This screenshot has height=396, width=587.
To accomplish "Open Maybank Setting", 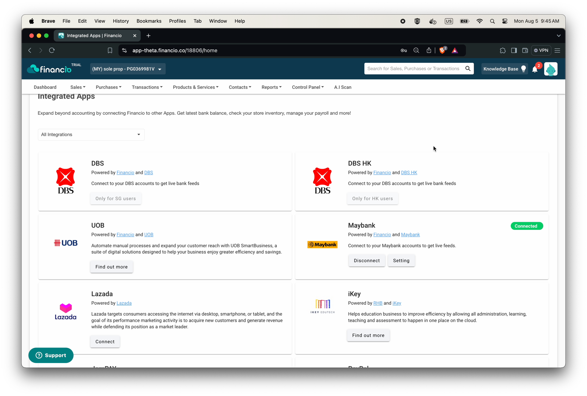I will coord(401,260).
